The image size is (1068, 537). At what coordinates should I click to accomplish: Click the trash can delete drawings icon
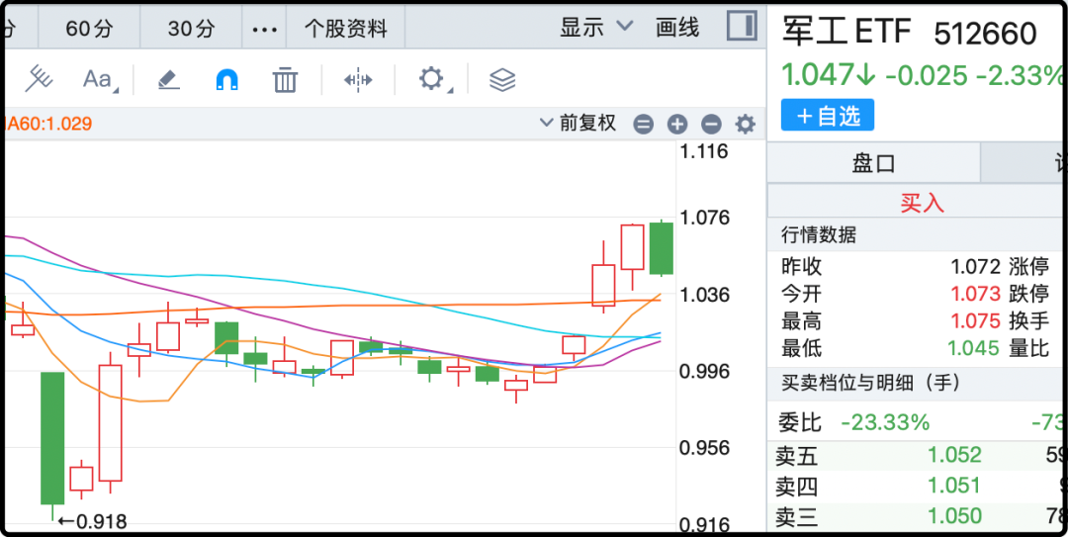(285, 79)
